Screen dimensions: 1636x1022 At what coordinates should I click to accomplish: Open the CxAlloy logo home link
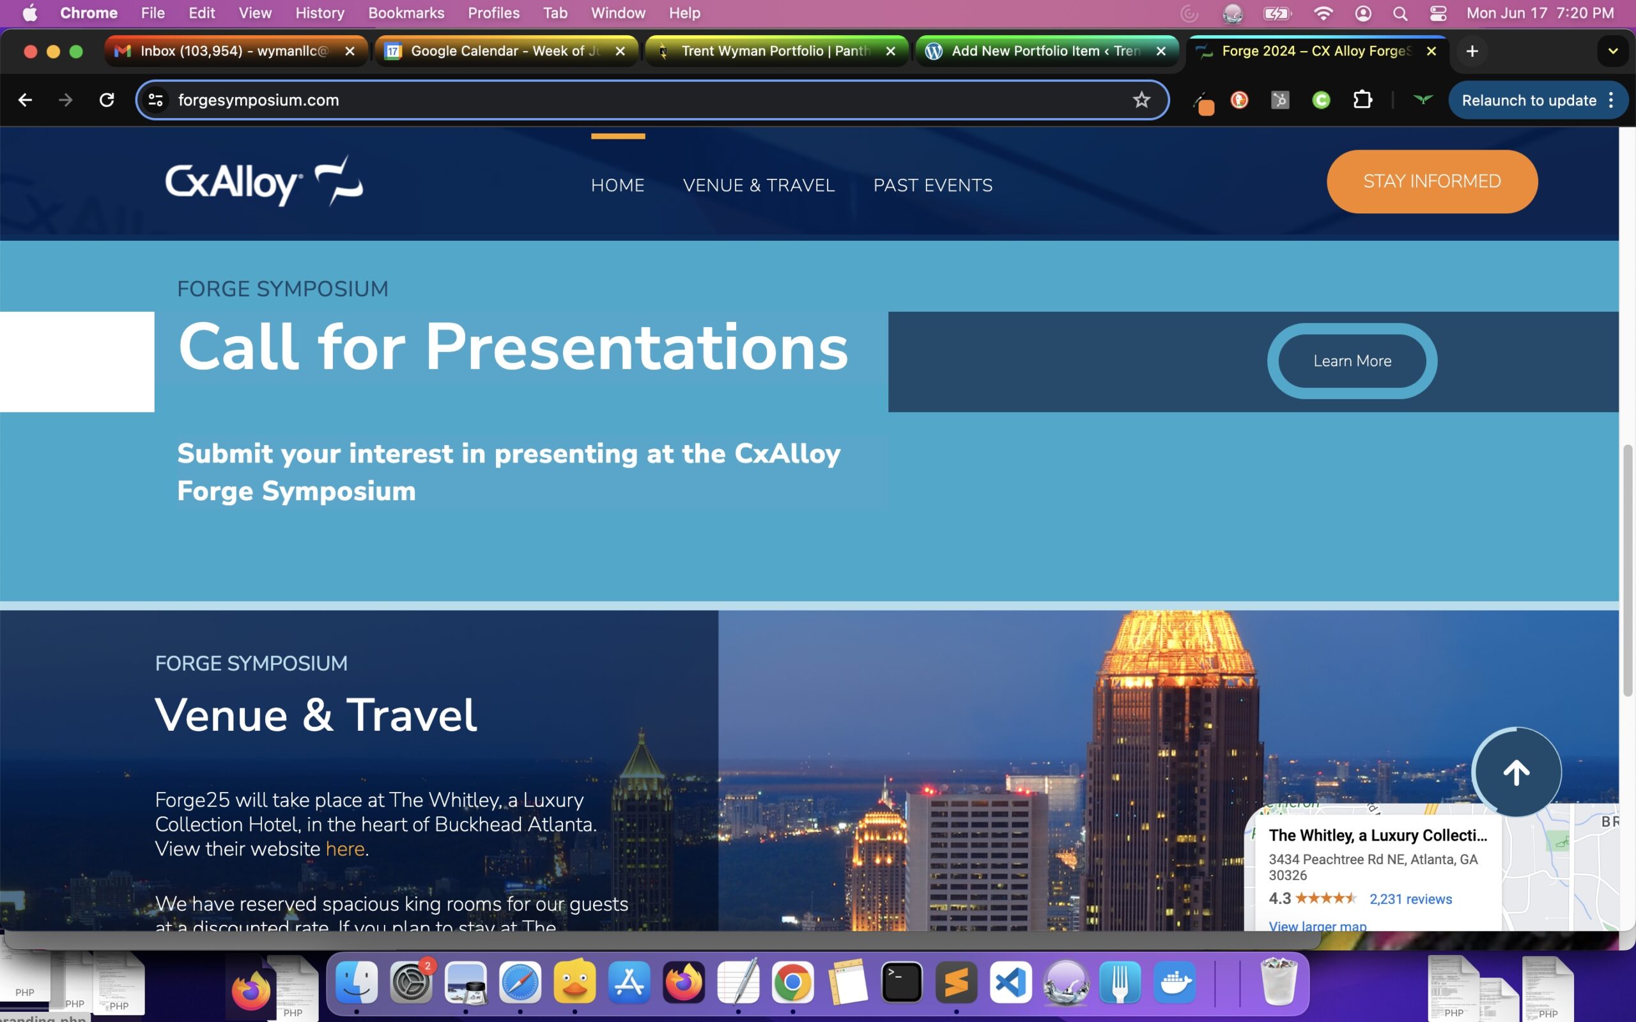click(264, 181)
